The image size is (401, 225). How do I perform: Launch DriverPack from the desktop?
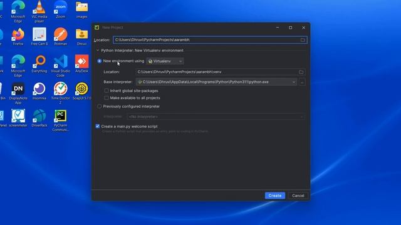click(x=39, y=118)
